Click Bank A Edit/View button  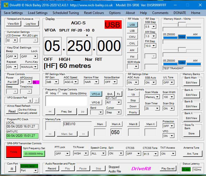[x=191, y=95]
